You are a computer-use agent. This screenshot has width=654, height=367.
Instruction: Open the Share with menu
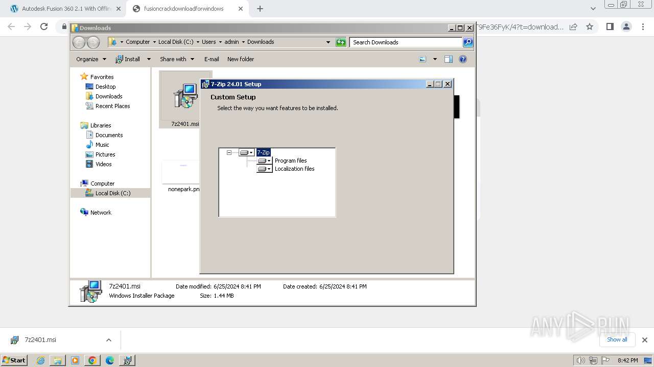click(177, 59)
